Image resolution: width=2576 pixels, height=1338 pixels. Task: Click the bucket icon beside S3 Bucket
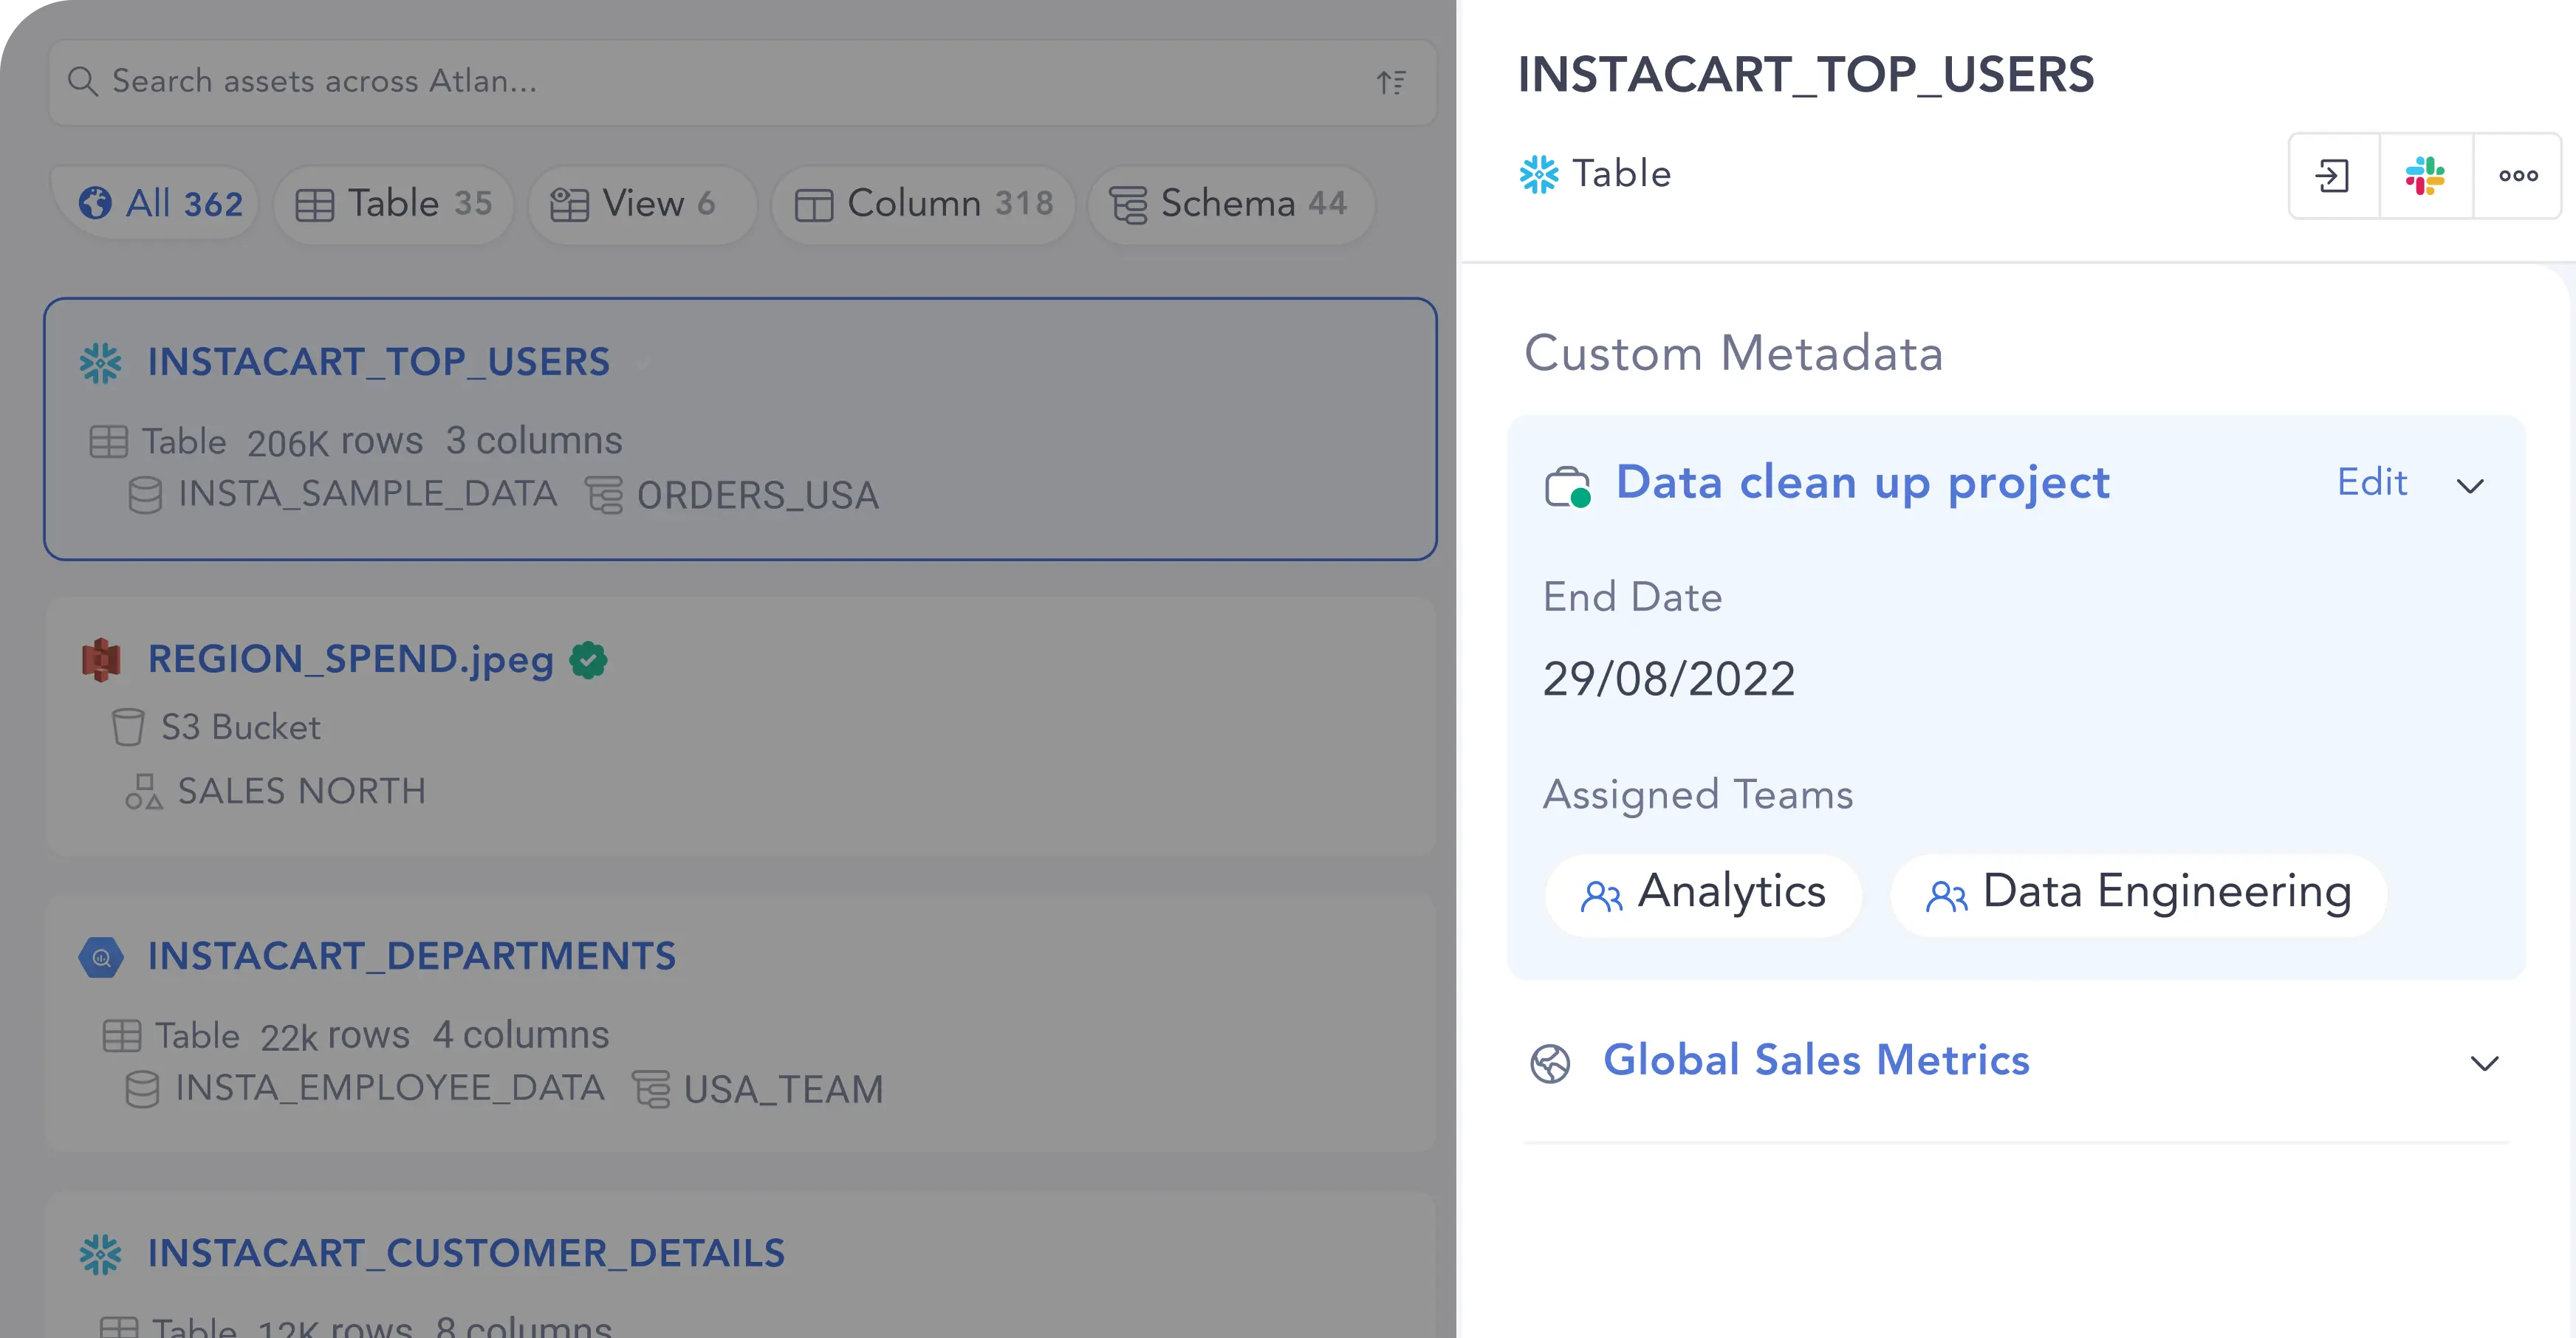coord(128,728)
